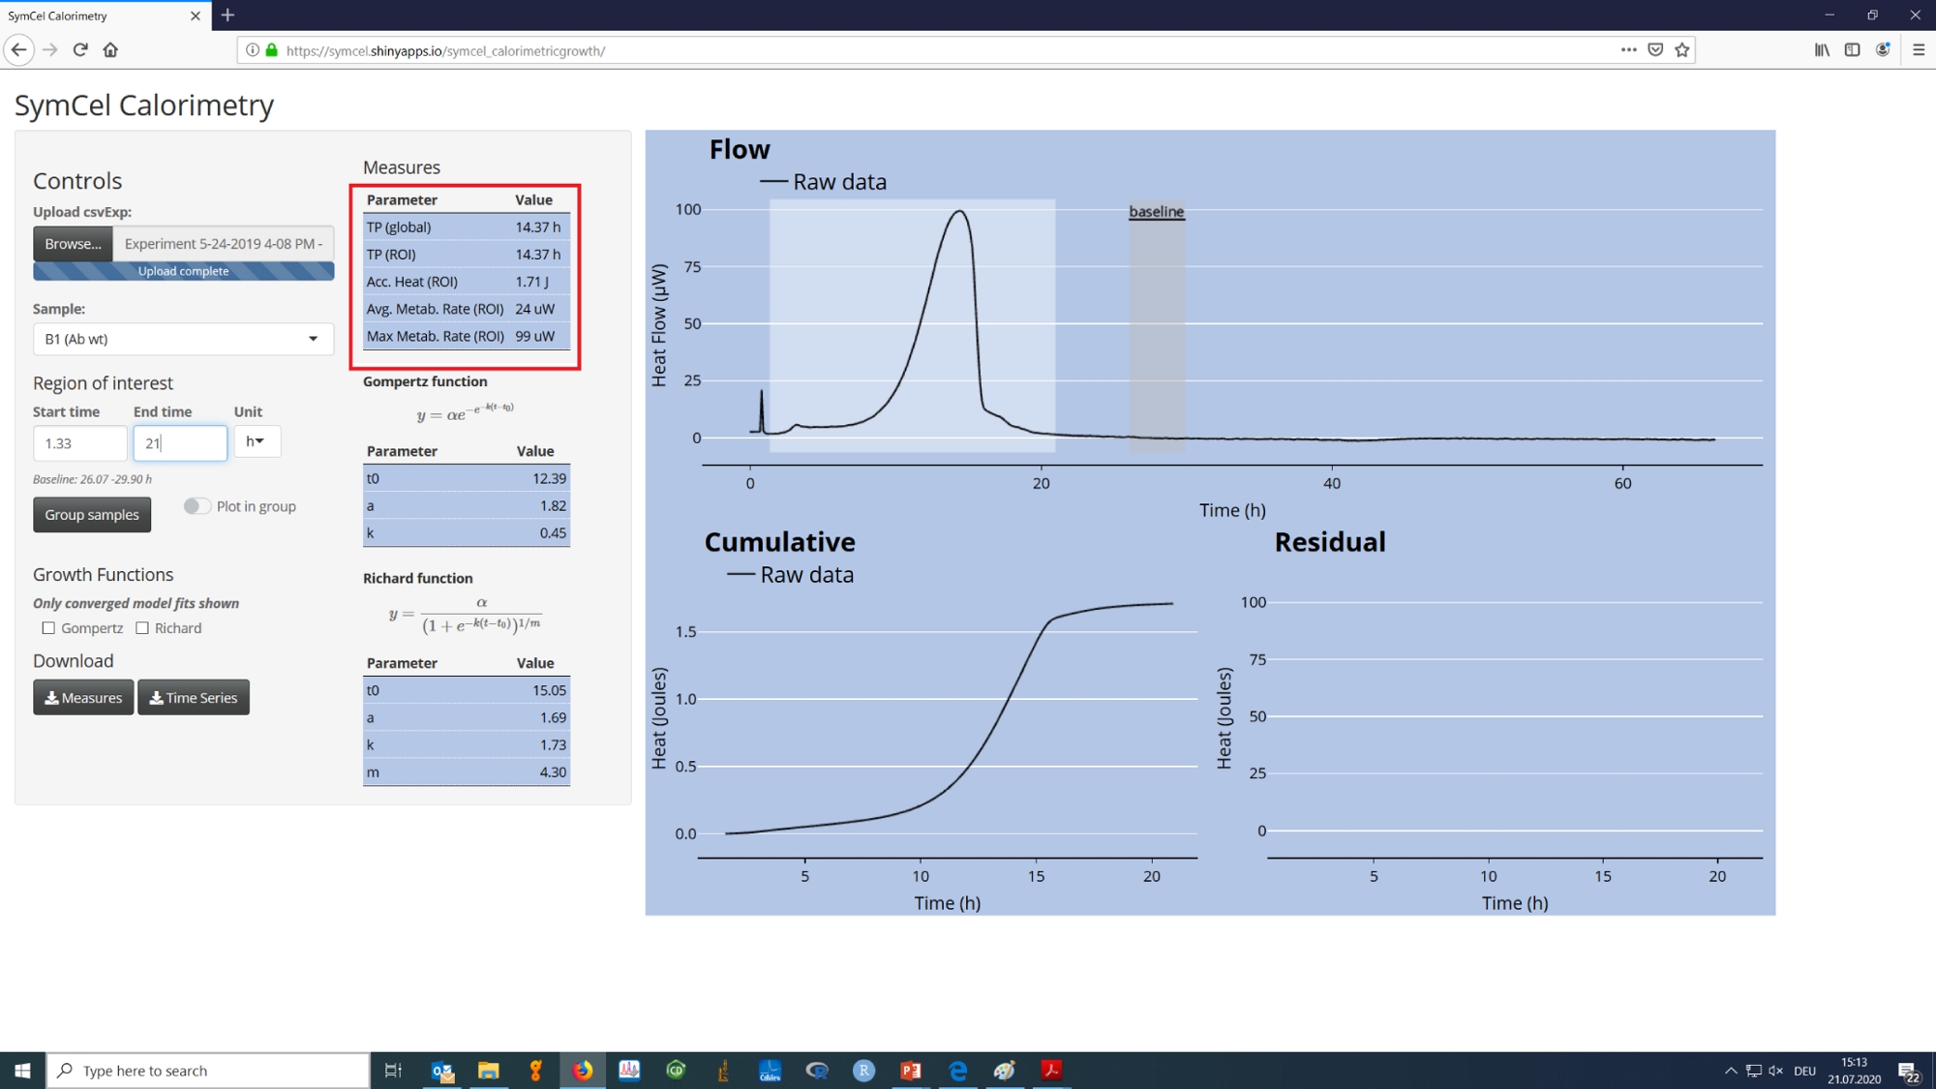Click the Start time input field
This screenshot has height=1089, width=1936.
79,443
